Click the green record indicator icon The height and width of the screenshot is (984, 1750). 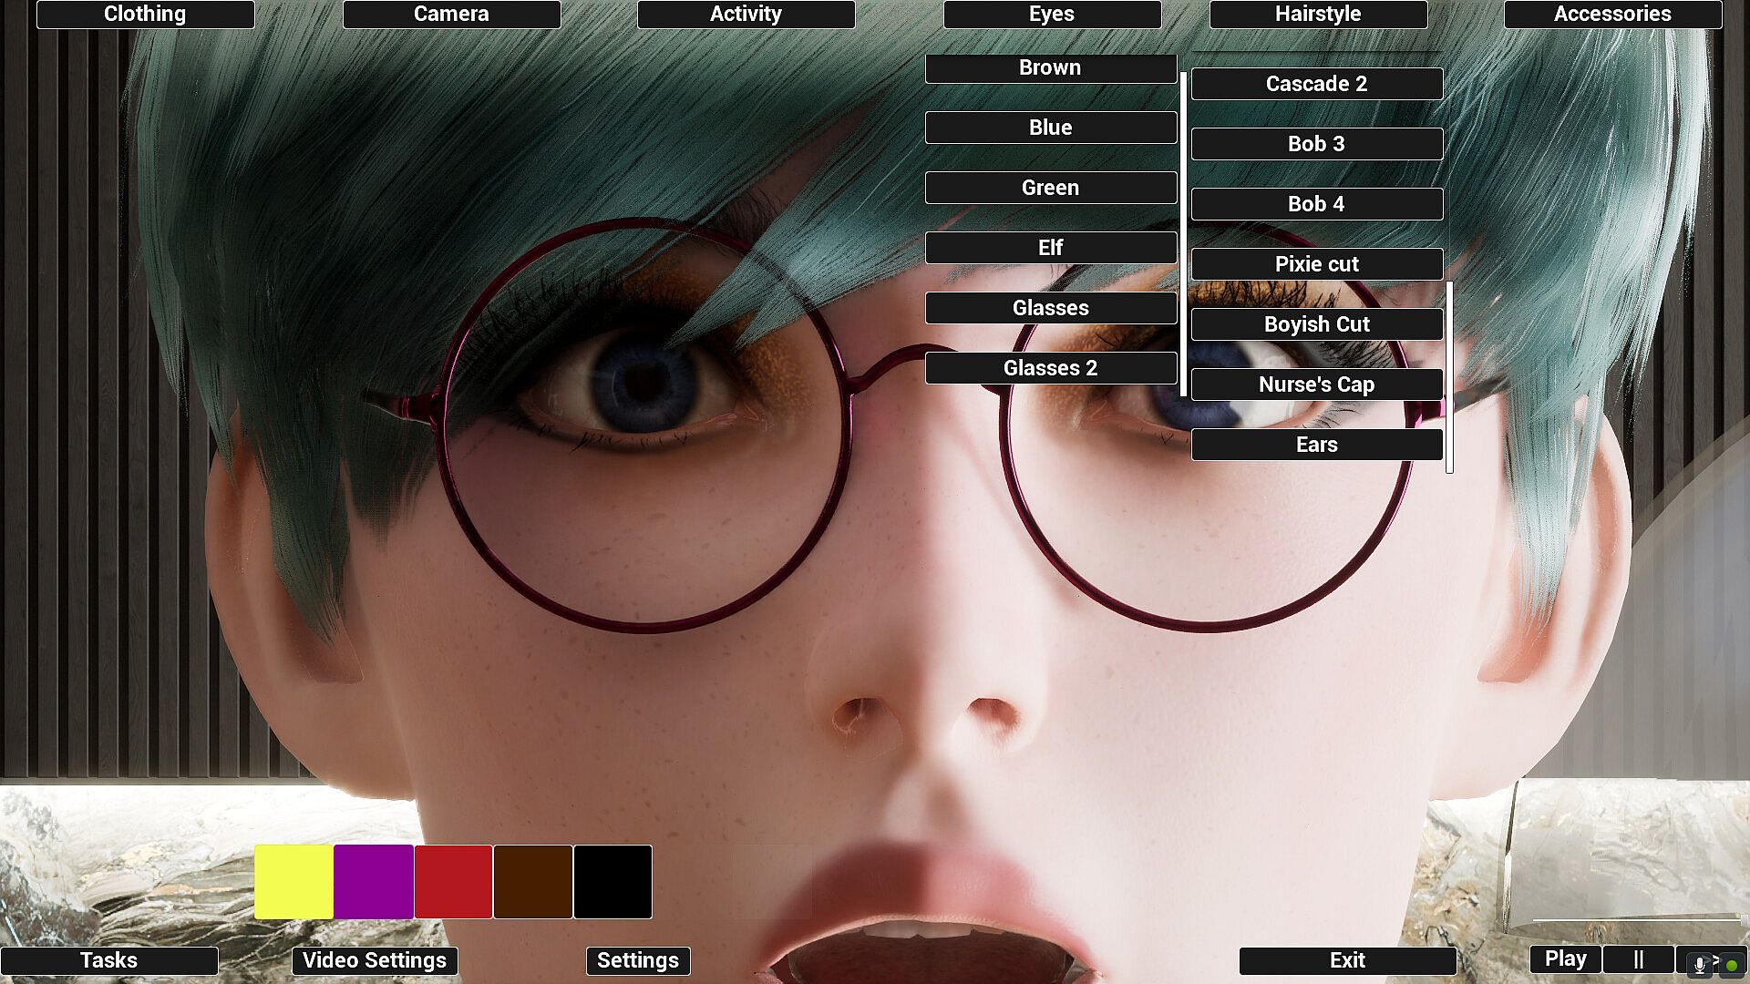tap(1731, 965)
